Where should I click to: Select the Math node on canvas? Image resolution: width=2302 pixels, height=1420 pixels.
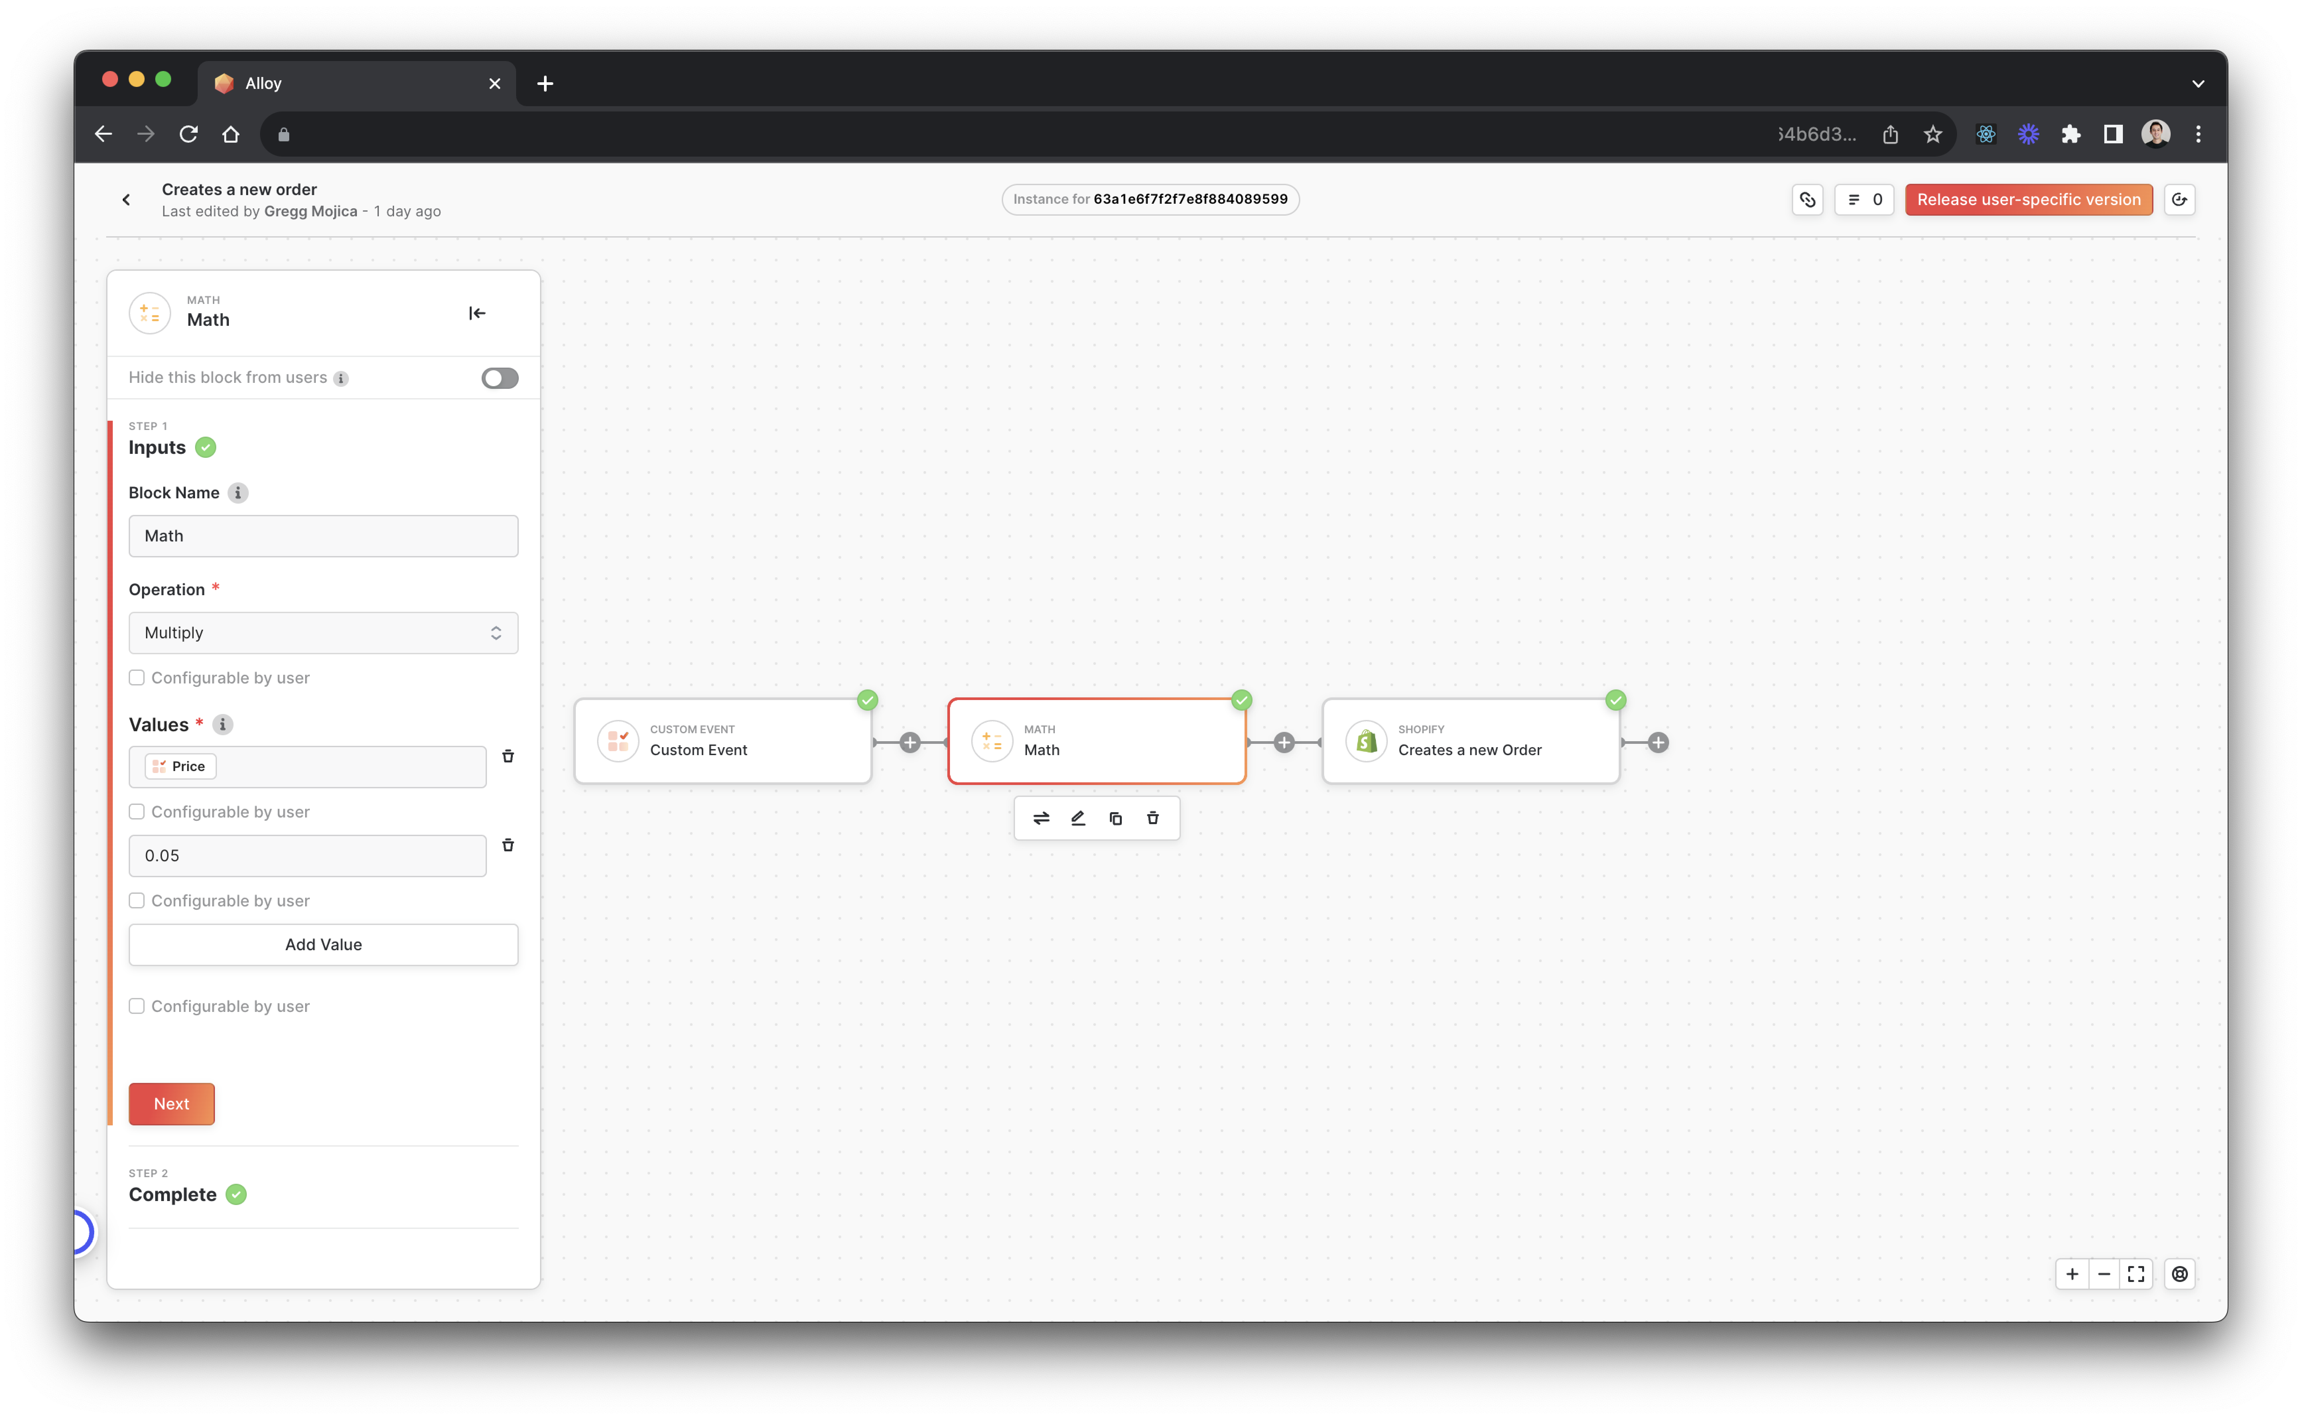coord(1097,741)
